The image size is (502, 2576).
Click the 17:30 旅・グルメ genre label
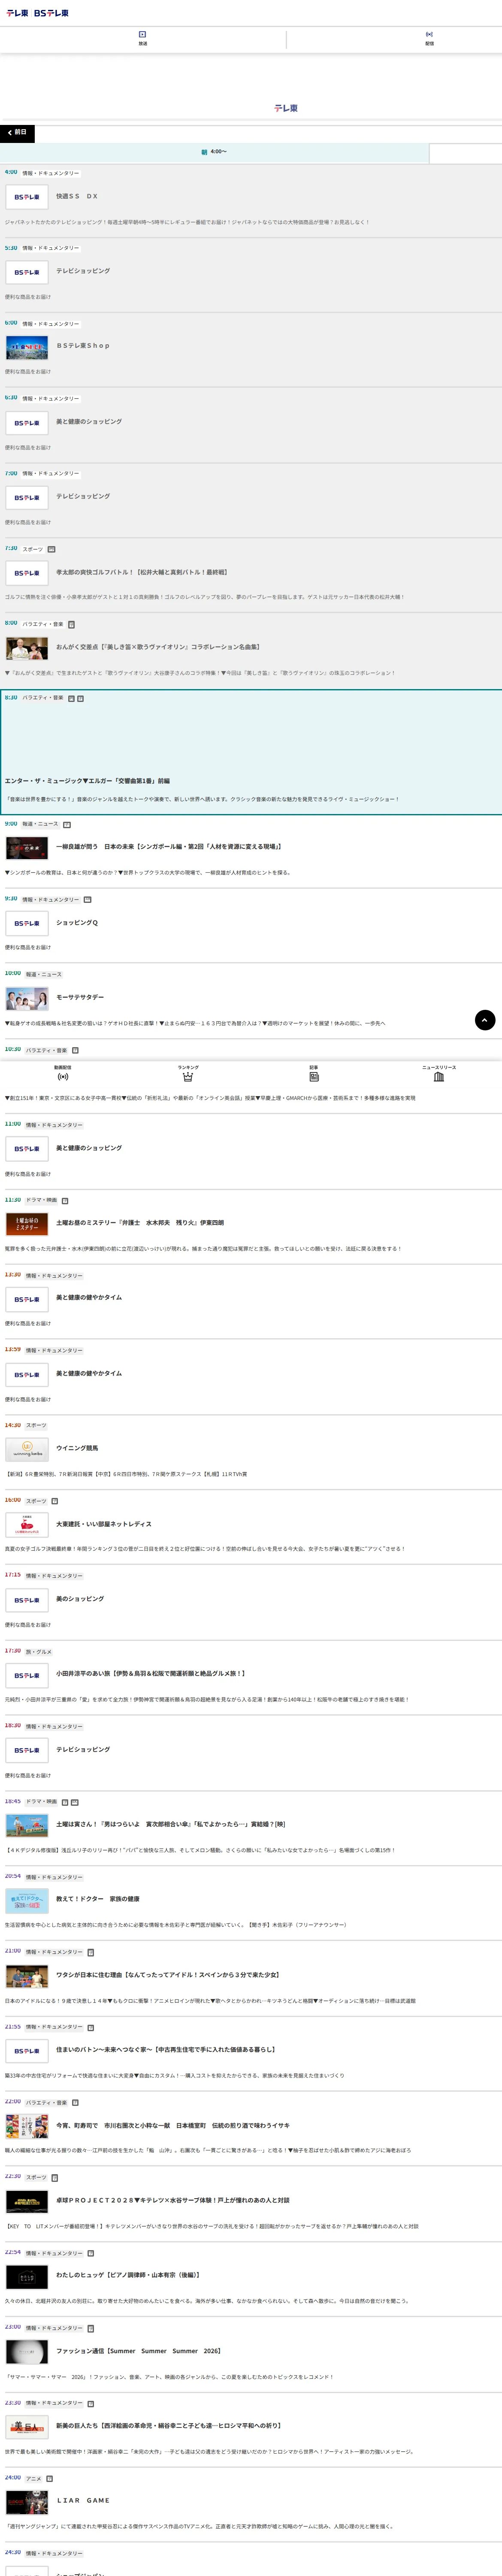point(39,1652)
